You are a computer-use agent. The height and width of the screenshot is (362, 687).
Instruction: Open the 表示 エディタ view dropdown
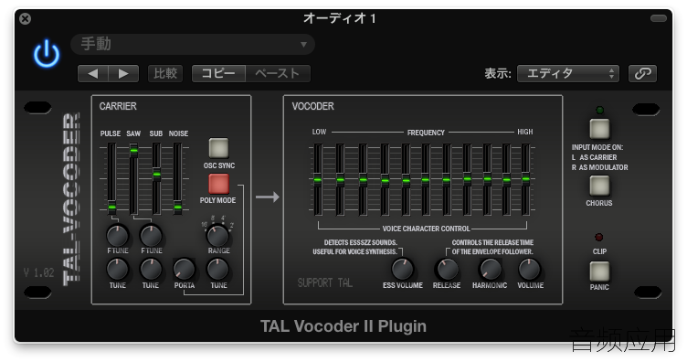pyautogui.click(x=568, y=74)
